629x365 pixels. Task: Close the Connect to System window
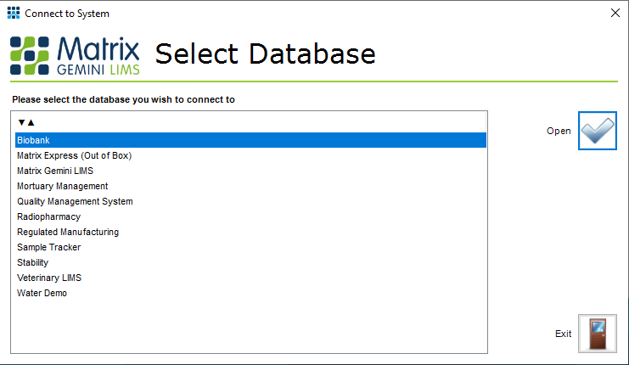615,14
